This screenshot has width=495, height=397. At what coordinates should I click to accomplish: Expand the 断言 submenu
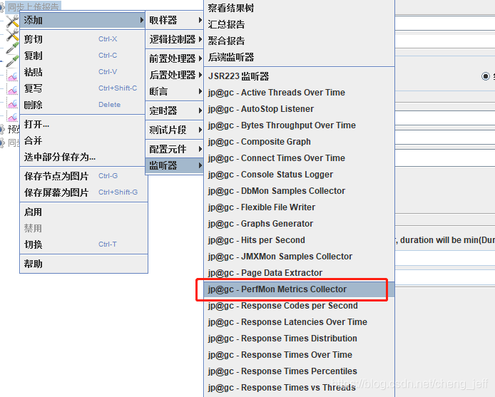point(175,91)
